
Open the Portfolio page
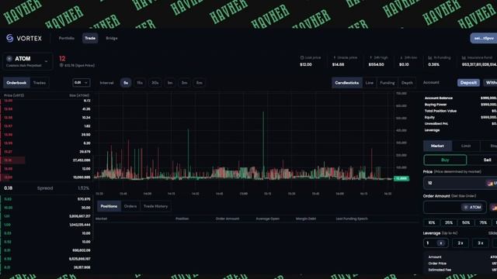[67, 38]
